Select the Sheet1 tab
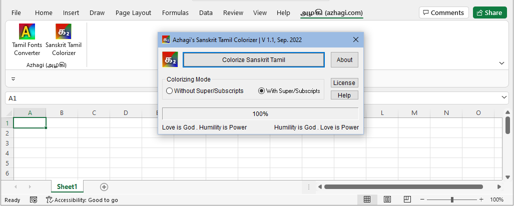 click(x=67, y=186)
